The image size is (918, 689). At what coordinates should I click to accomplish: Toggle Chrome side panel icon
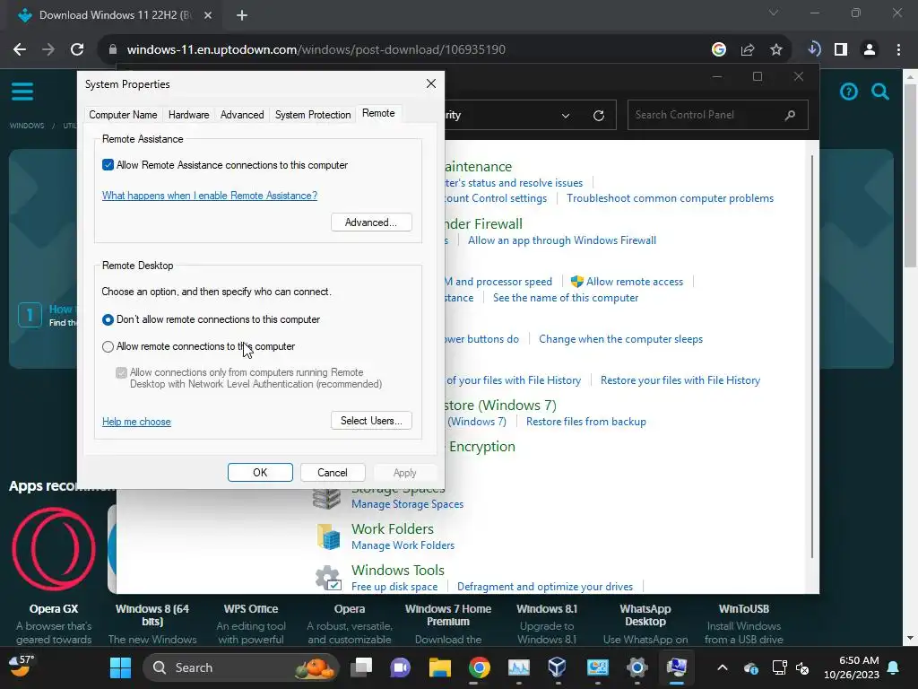click(x=841, y=50)
